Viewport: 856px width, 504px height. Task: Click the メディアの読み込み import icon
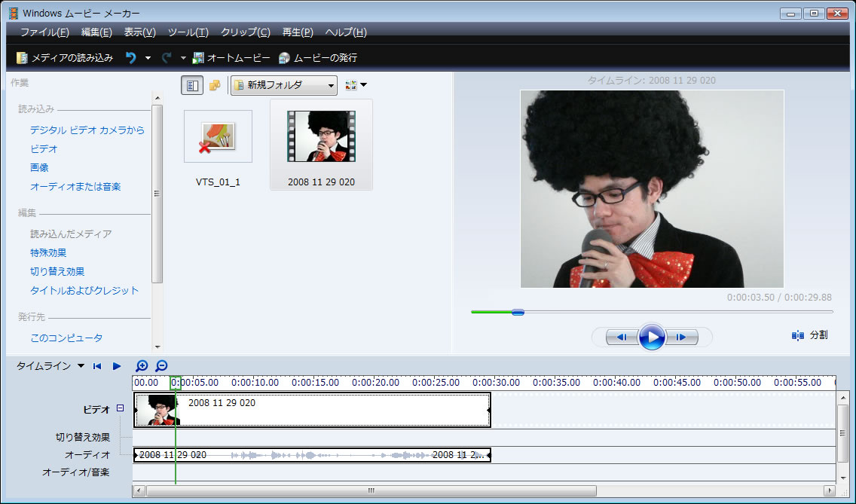click(23, 57)
